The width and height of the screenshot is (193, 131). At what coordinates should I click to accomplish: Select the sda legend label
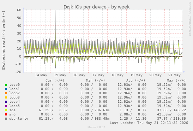tap(12, 110)
